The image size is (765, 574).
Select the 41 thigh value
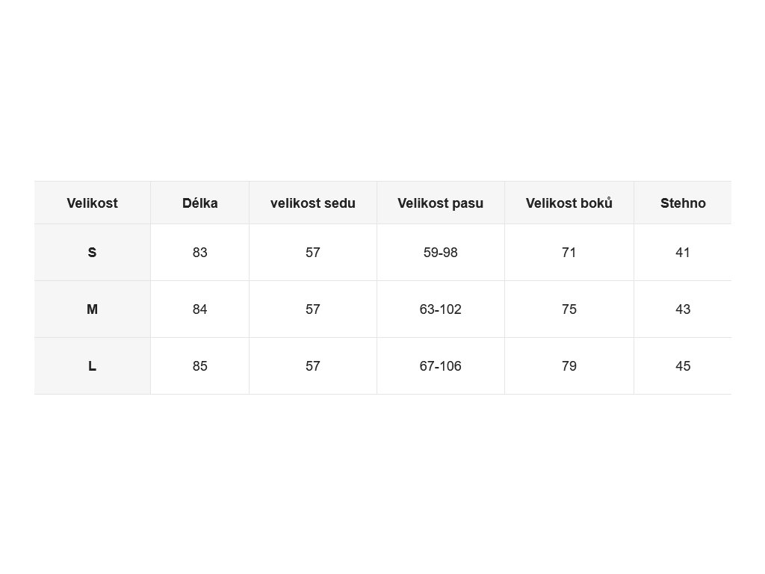point(683,253)
